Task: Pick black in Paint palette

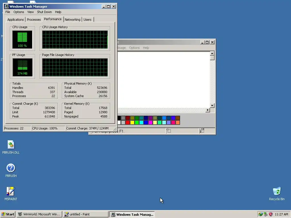Action: pyautogui.click(x=119, y=118)
